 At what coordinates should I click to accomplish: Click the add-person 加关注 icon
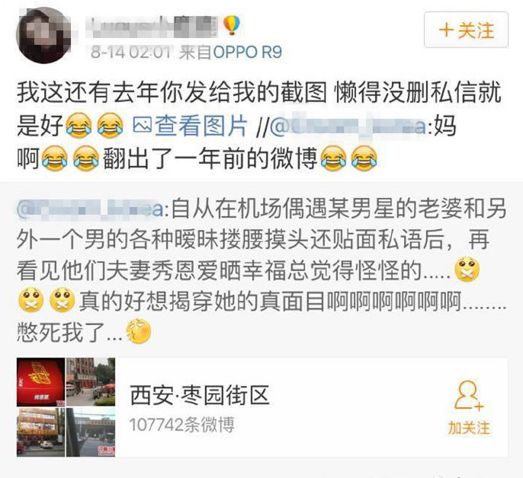(469, 396)
